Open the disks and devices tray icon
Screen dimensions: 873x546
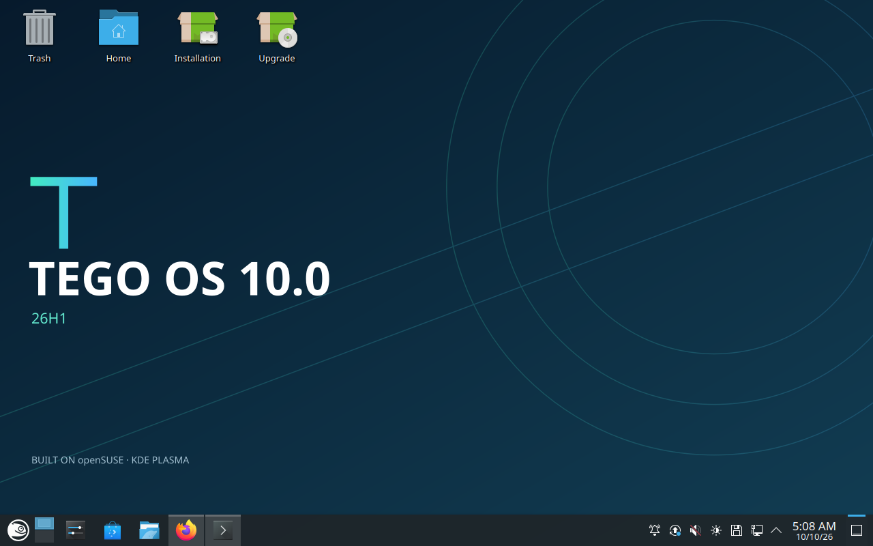737,530
